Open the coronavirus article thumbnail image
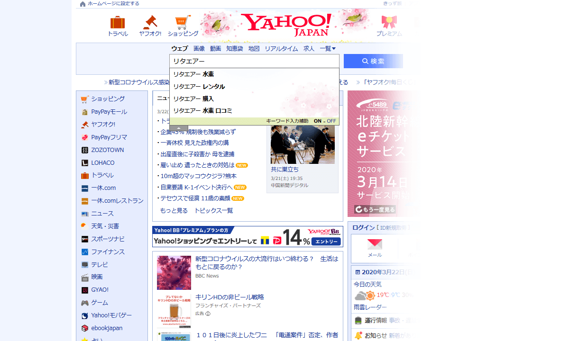569x341 pixels. [x=174, y=273]
